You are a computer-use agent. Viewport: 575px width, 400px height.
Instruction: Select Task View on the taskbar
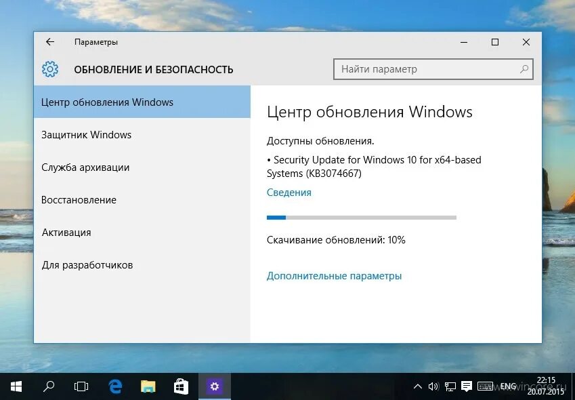coord(81,386)
